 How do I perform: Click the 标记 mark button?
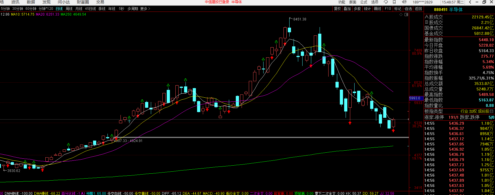pos(398,9)
